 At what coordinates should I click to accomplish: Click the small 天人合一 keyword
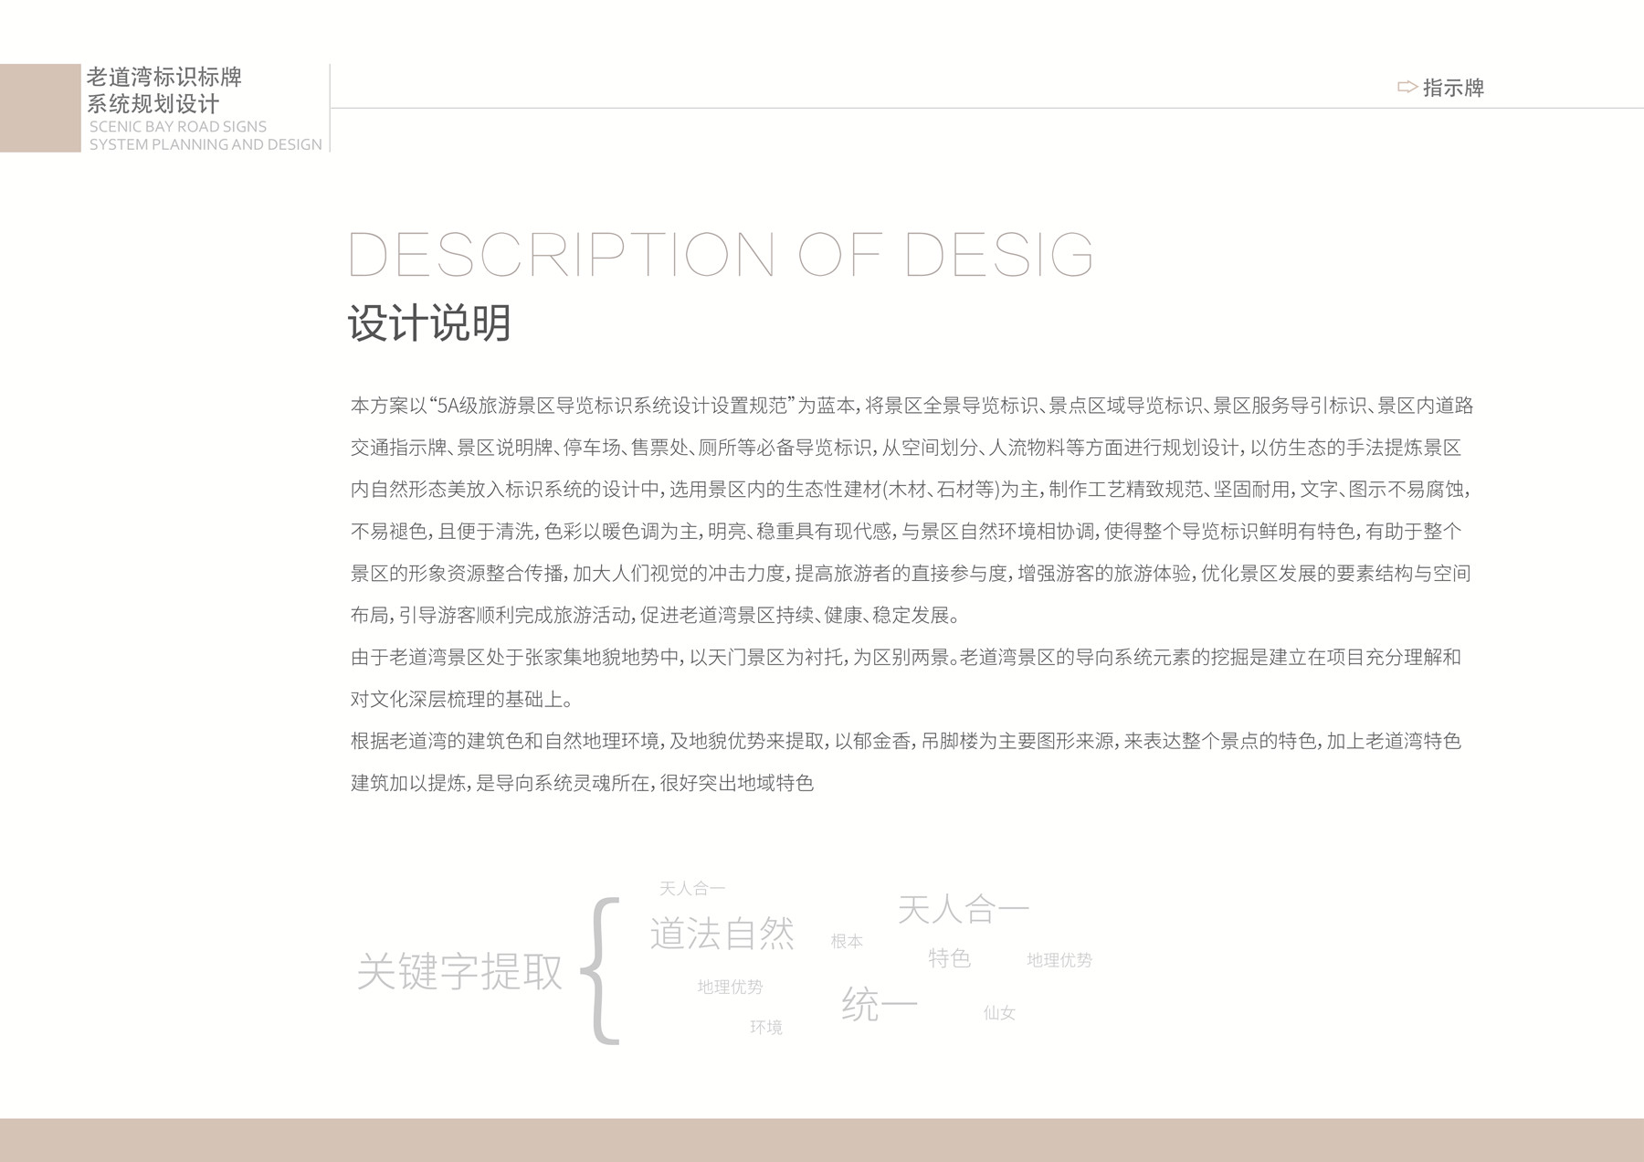pyautogui.click(x=692, y=888)
